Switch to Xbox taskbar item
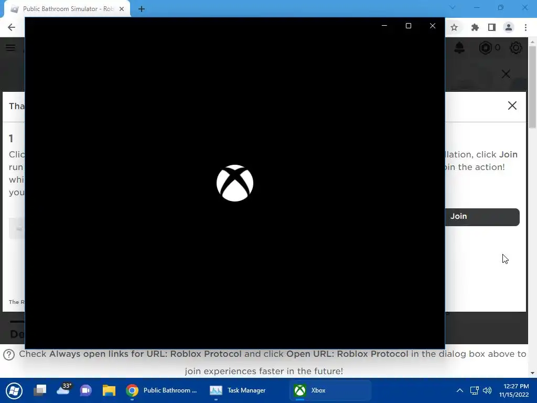Image resolution: width=537 pixels, height=403 pixels. point(330,390)
